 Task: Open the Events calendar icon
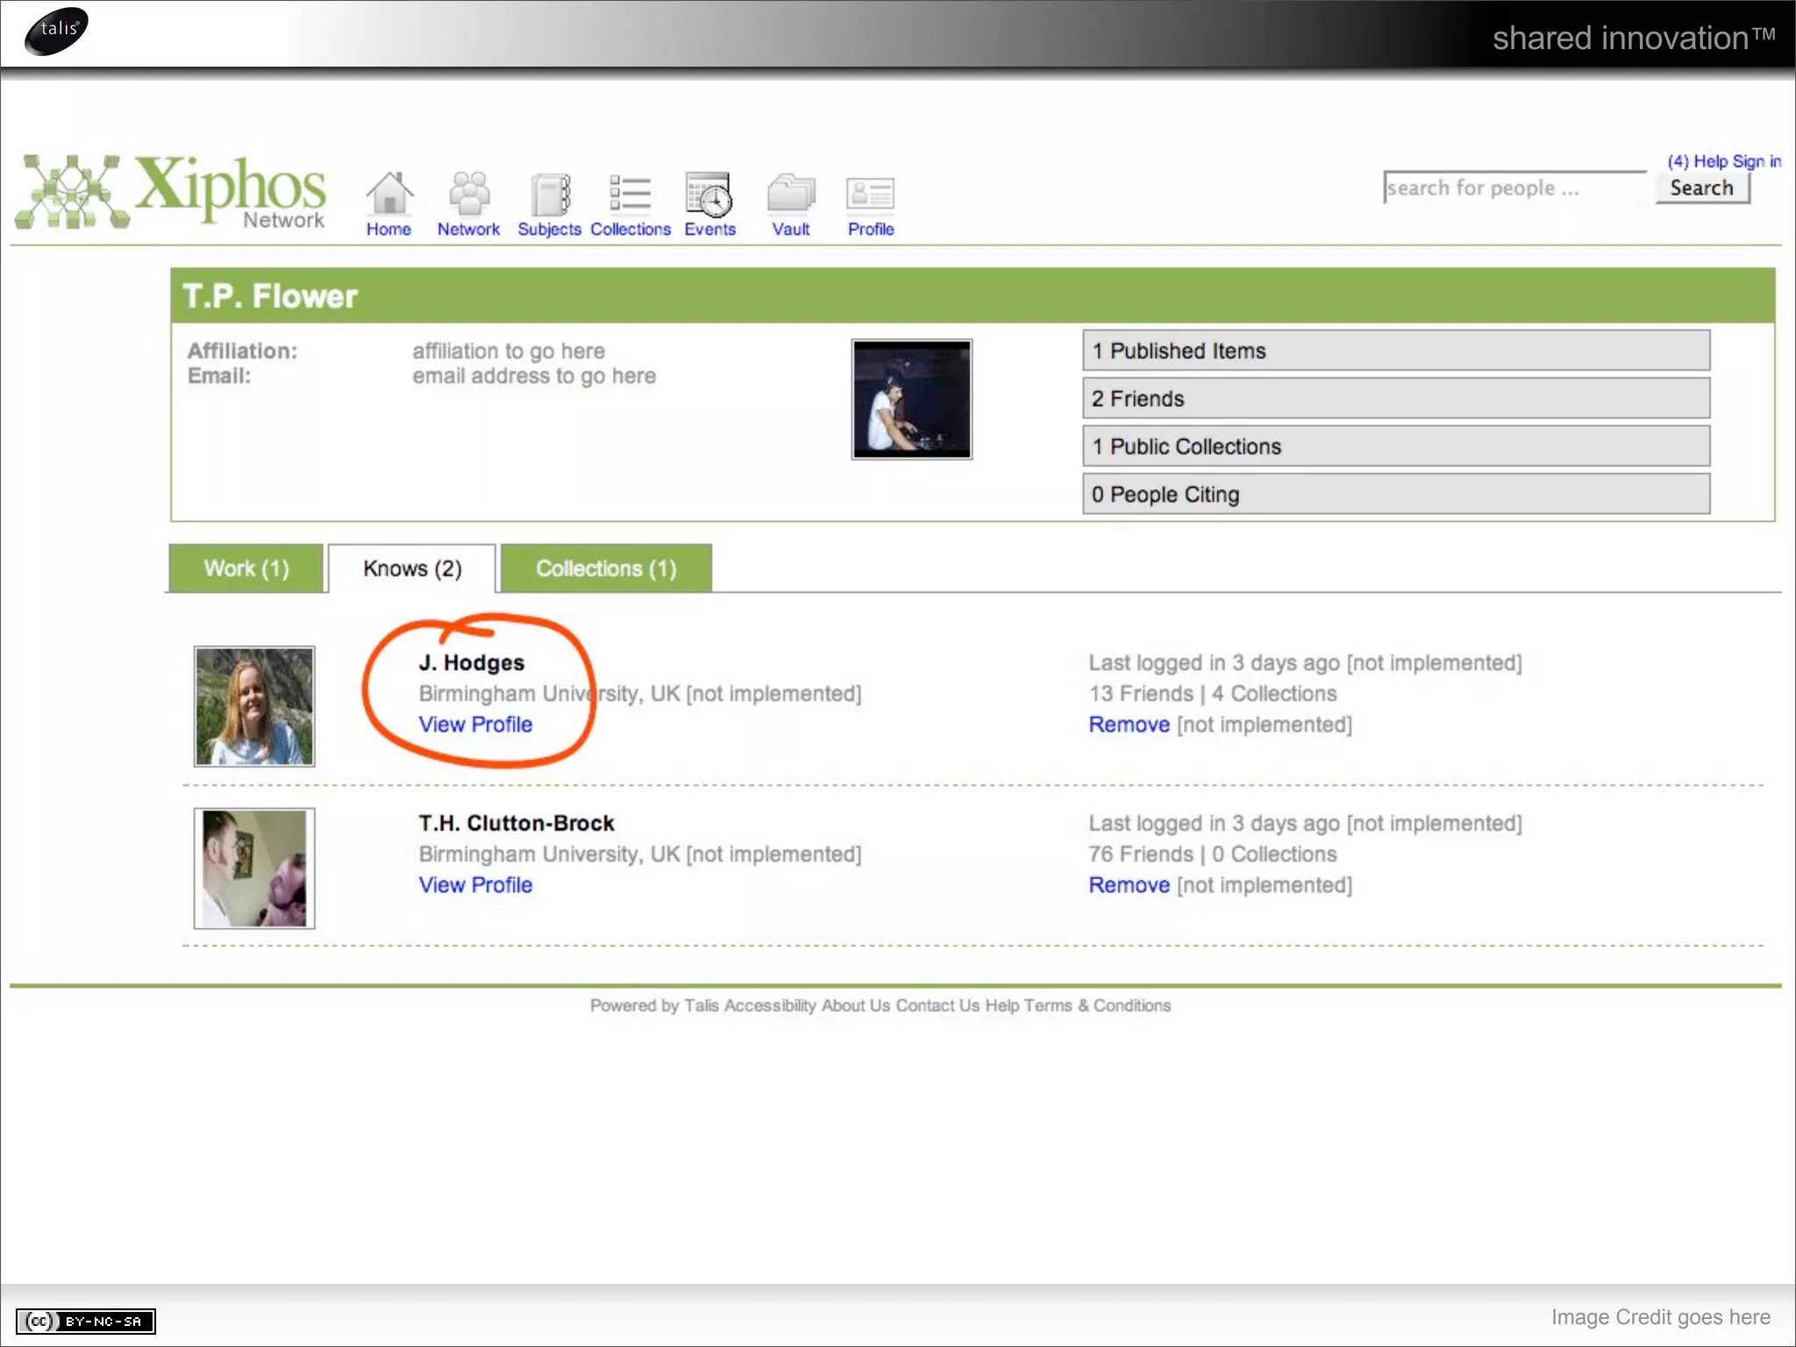coord(709,194)
